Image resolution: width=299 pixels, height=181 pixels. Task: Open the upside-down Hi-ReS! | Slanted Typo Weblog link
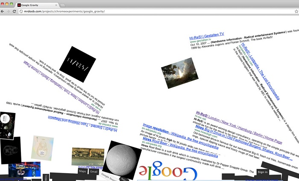click(x=82, y=124)
